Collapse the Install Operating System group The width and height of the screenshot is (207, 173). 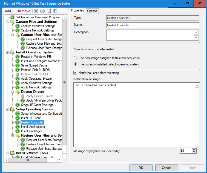tap(7, 52)
